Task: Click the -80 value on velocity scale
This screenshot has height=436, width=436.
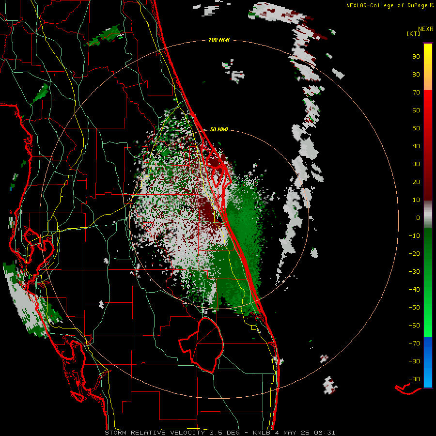Action: tap(414, 361)
